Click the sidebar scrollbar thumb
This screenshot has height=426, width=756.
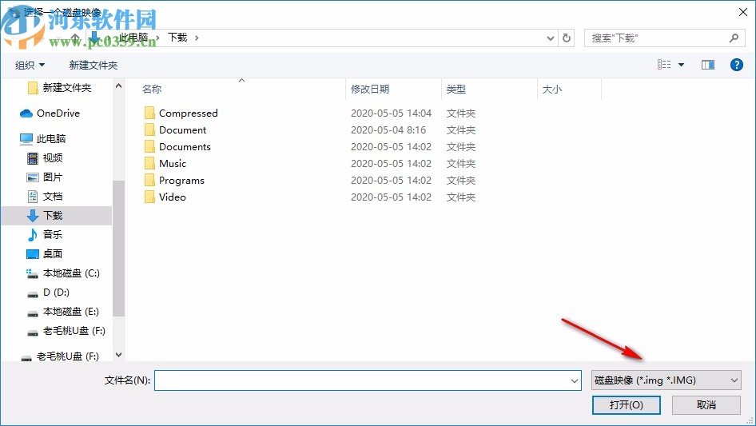point(118,249)
